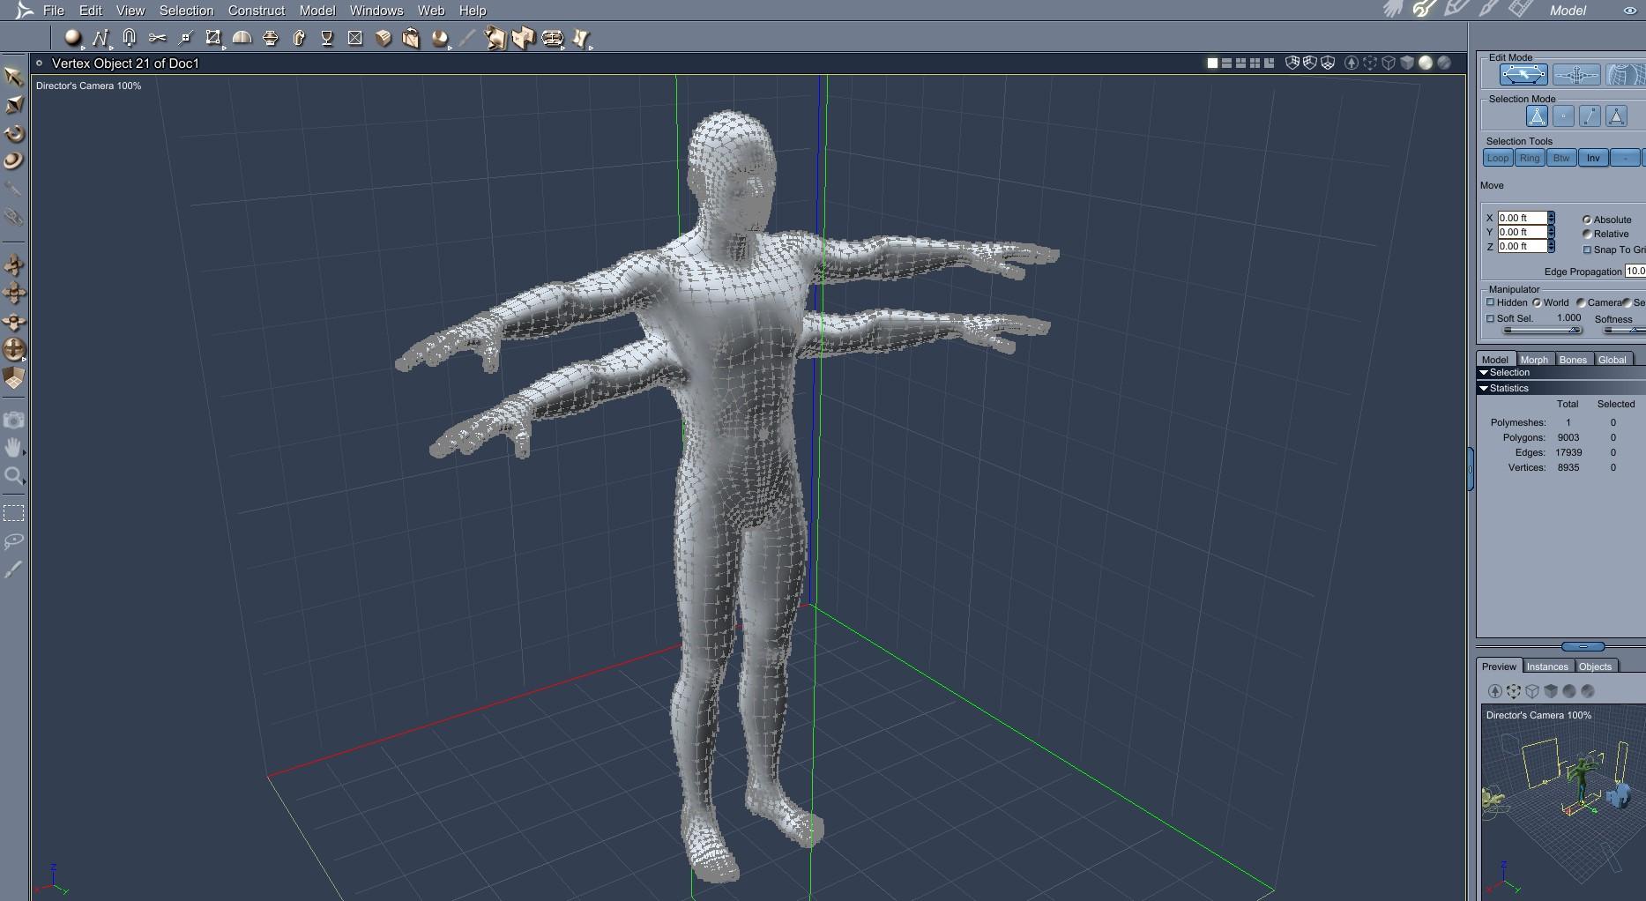Open the Selection menu

(186, 11)
